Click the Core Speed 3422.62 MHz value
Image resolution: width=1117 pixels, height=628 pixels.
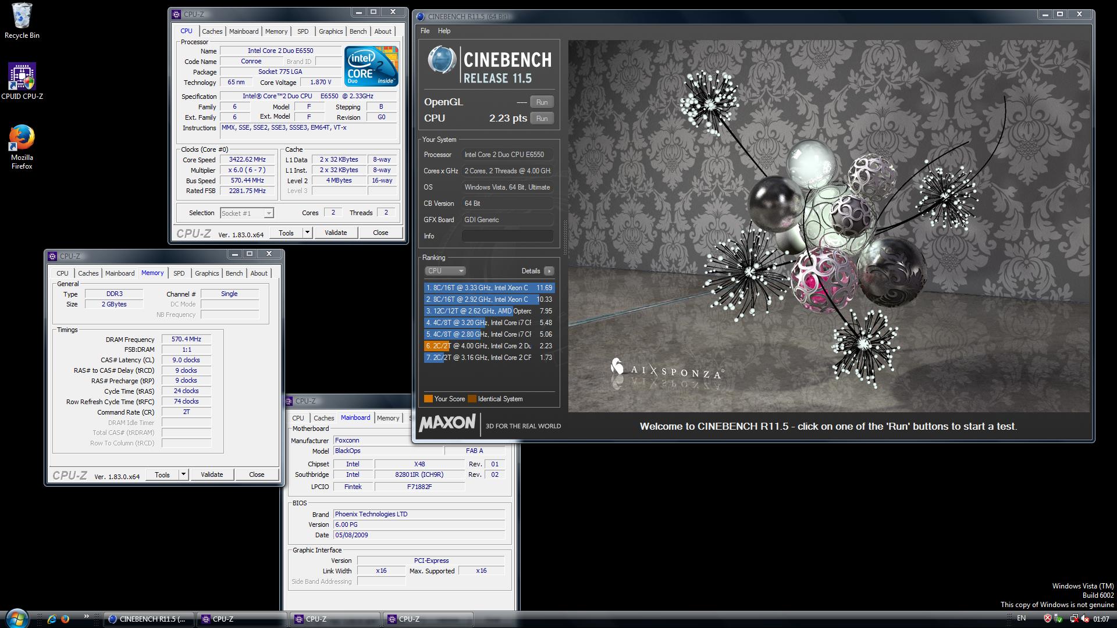[247, 159]
